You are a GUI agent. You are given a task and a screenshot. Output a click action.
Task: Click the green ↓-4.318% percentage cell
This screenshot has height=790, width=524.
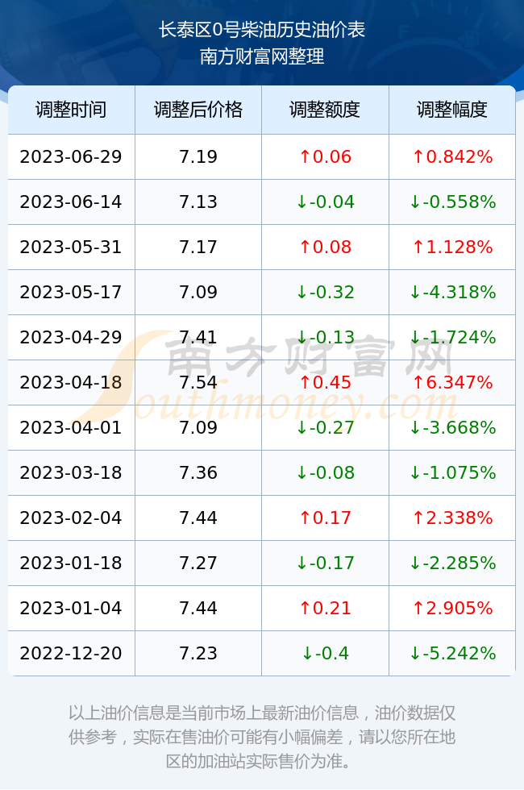(x=452, y=292)
